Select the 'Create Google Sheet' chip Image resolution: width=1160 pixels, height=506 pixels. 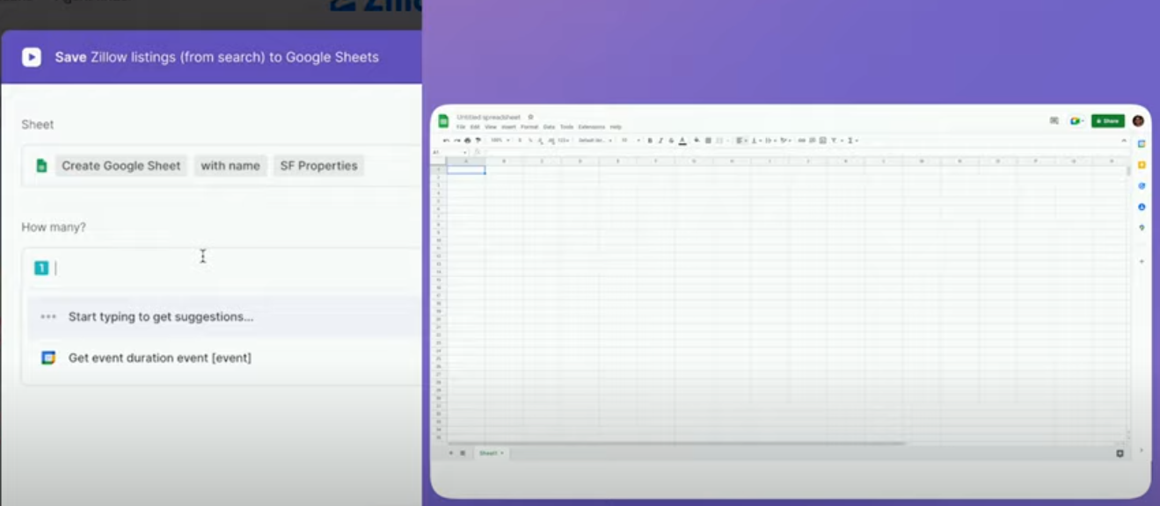pyautogui.click(x=121, y=165)
